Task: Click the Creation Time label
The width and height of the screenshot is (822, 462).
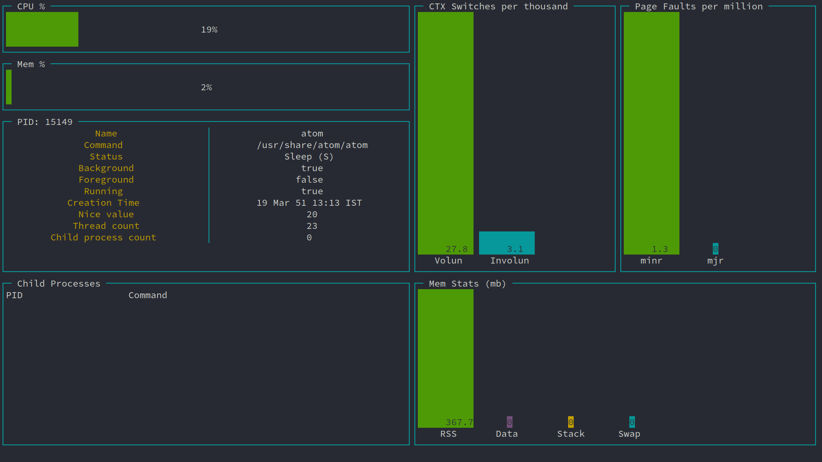Action: pyautogui.click(x=103, y=203)
